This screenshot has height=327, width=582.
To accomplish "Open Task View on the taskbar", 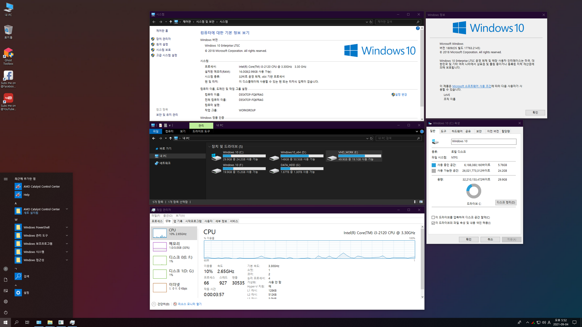I will pyautogui.click(x=27, y=322).
